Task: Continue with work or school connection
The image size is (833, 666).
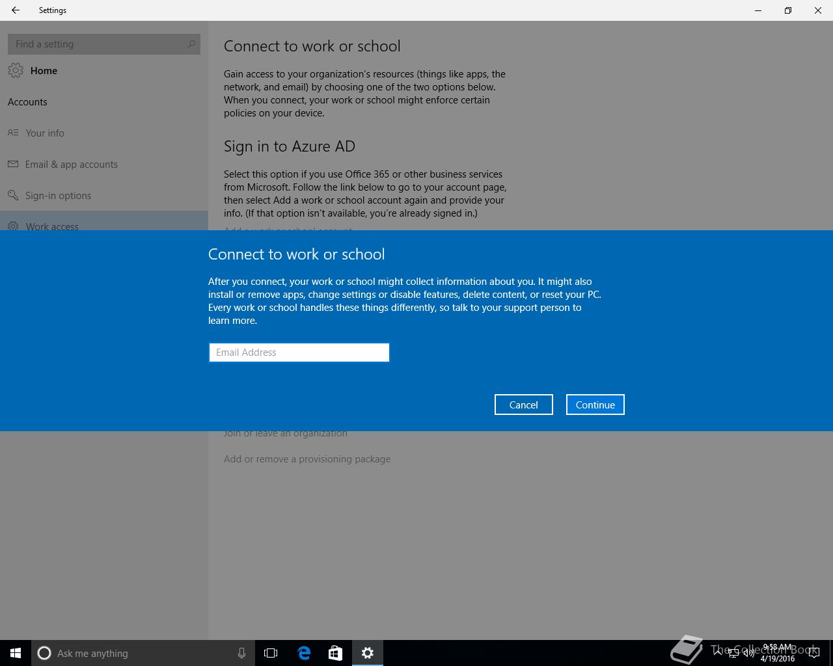Action: [595, 405]
